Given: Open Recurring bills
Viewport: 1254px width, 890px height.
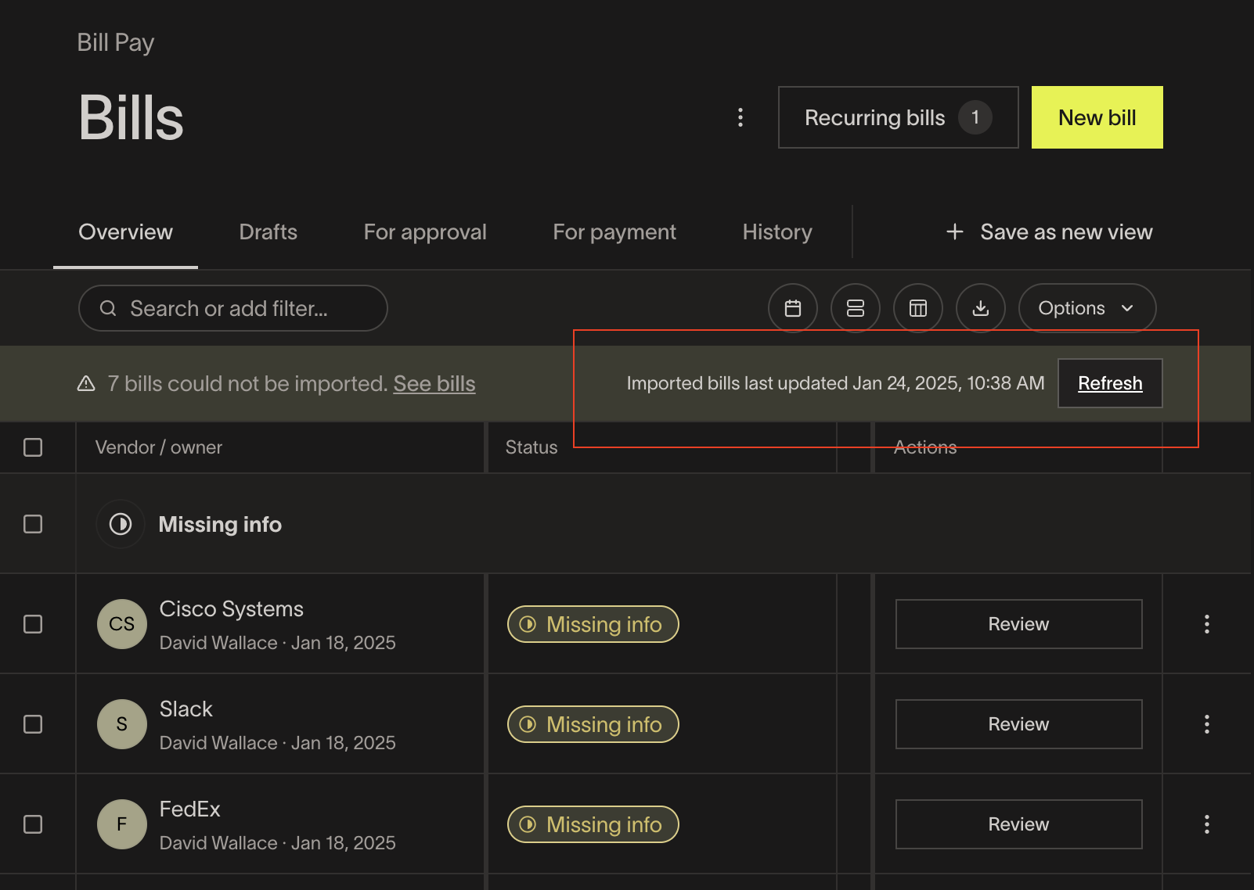Looking at the screenshot, I should (x=899, y=117).
